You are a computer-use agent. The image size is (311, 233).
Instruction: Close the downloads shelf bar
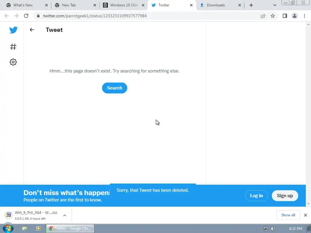click(306, 215)
